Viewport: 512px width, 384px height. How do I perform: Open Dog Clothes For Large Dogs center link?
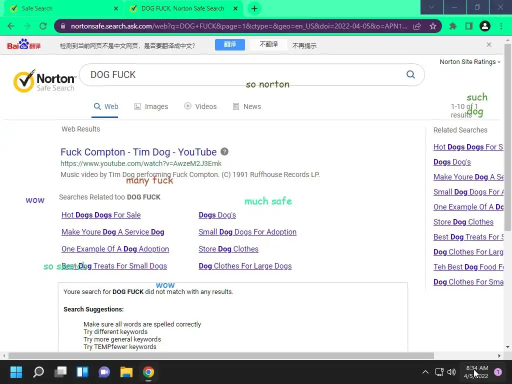(x=245, y=266)
